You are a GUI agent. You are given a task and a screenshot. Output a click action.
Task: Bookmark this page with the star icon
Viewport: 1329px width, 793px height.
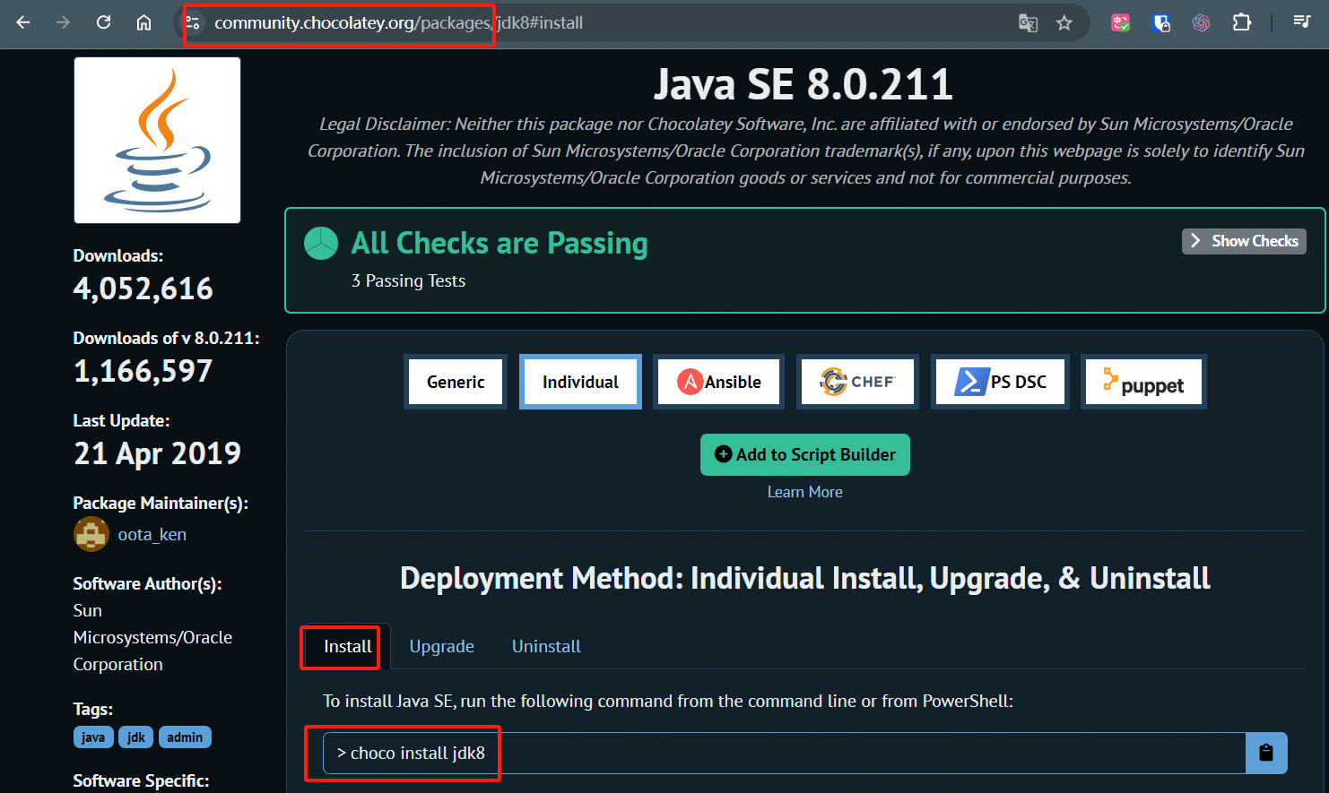[1064, 23]
